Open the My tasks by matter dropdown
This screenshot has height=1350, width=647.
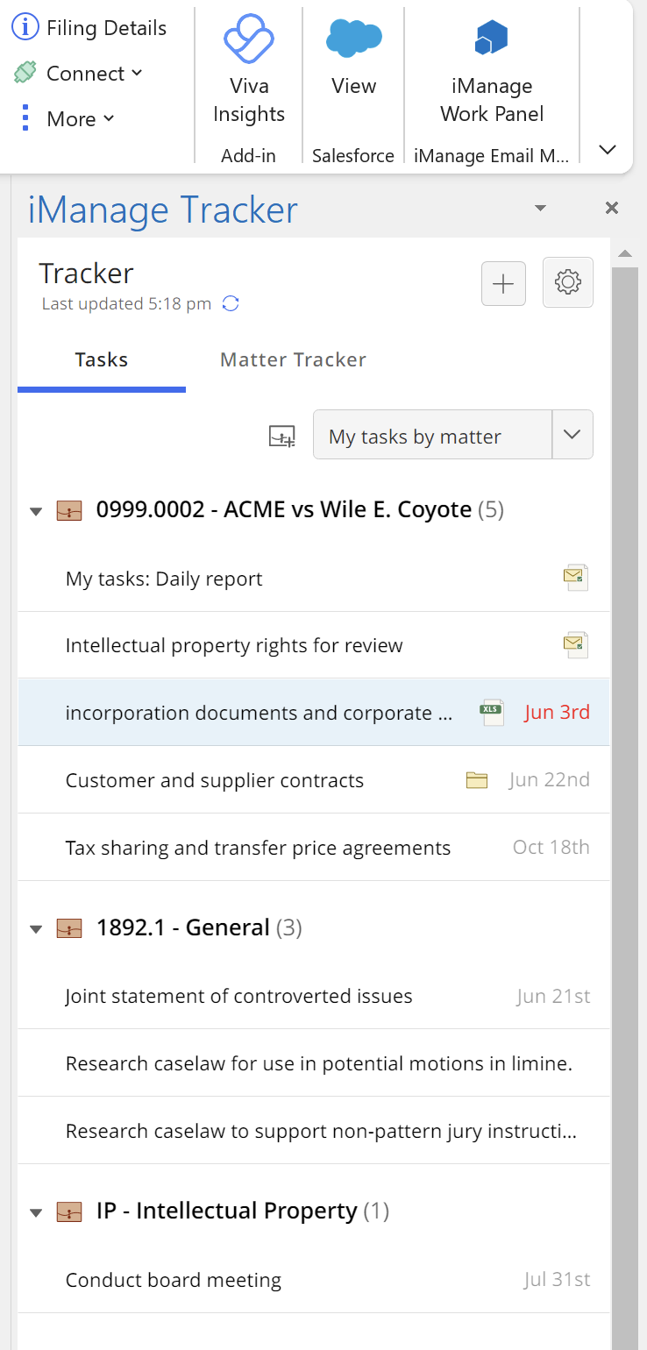[x=572, y=435]
